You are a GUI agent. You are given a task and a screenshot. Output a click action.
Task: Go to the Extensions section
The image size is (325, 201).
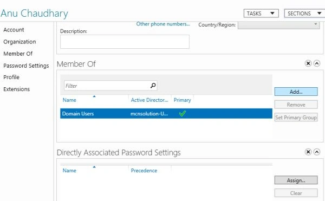pos(17,89)
